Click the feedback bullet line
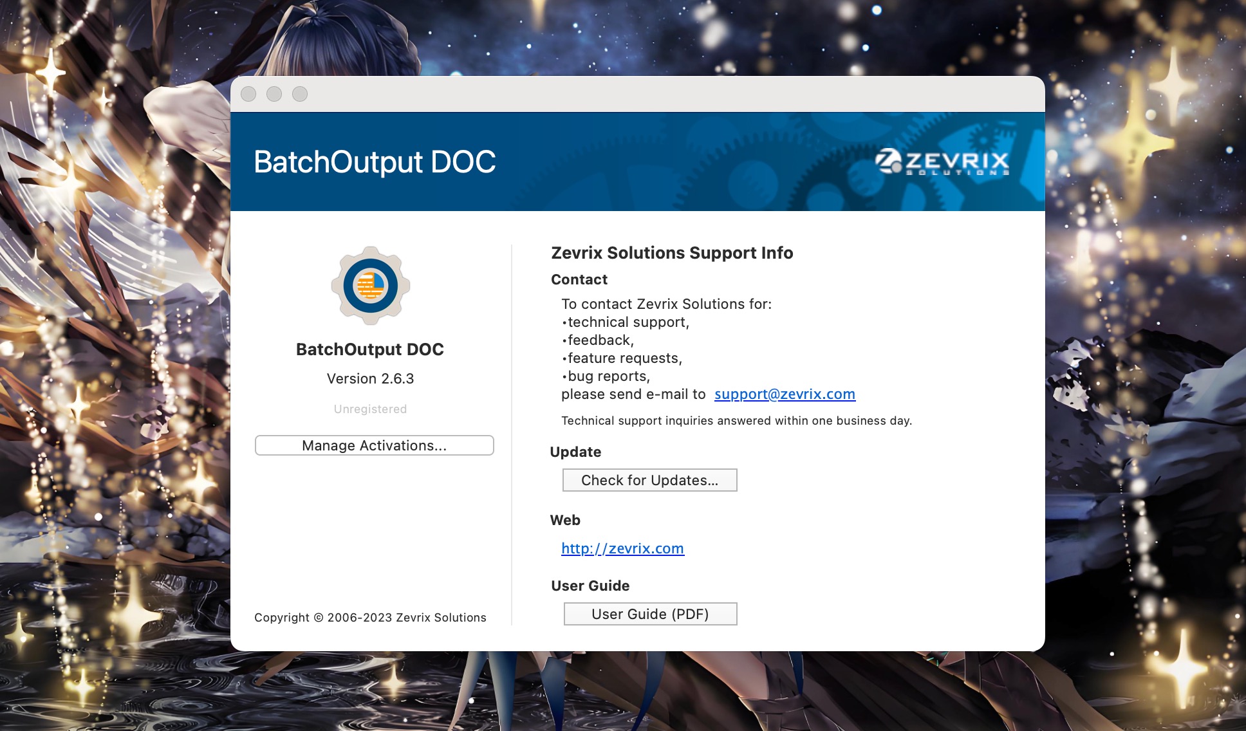1246x731 pixels. pyautogui.click(x=598, y=340)
